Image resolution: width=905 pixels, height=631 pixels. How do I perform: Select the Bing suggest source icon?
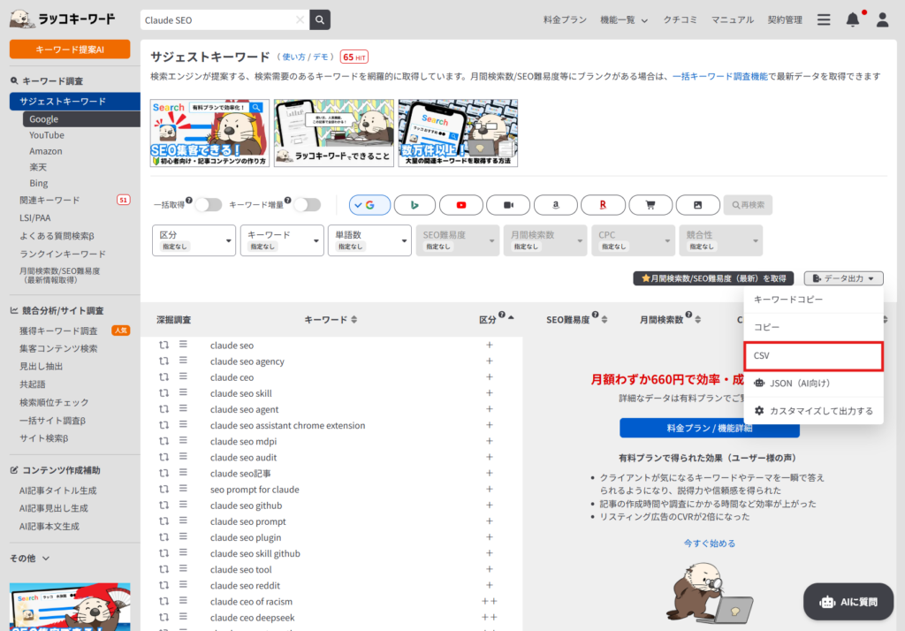coord(415,204)
